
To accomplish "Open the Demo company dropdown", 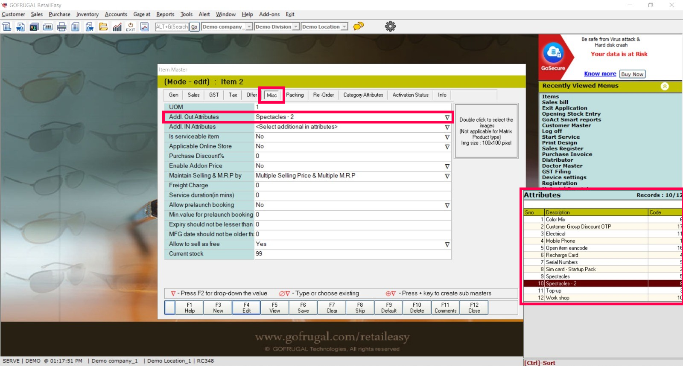I will point(249,27).
